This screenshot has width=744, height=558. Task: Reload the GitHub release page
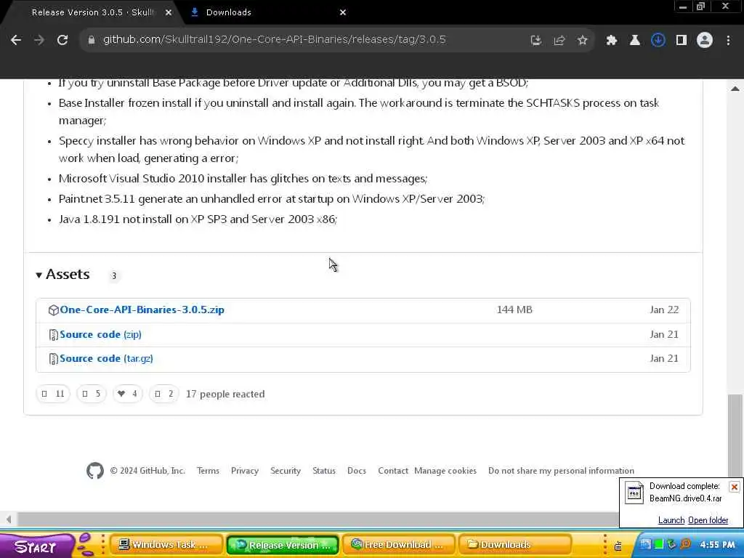(62, 40)
